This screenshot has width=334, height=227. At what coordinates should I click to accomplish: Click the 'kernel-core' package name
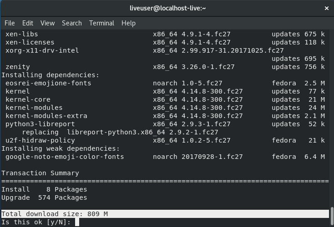[28, 99]
